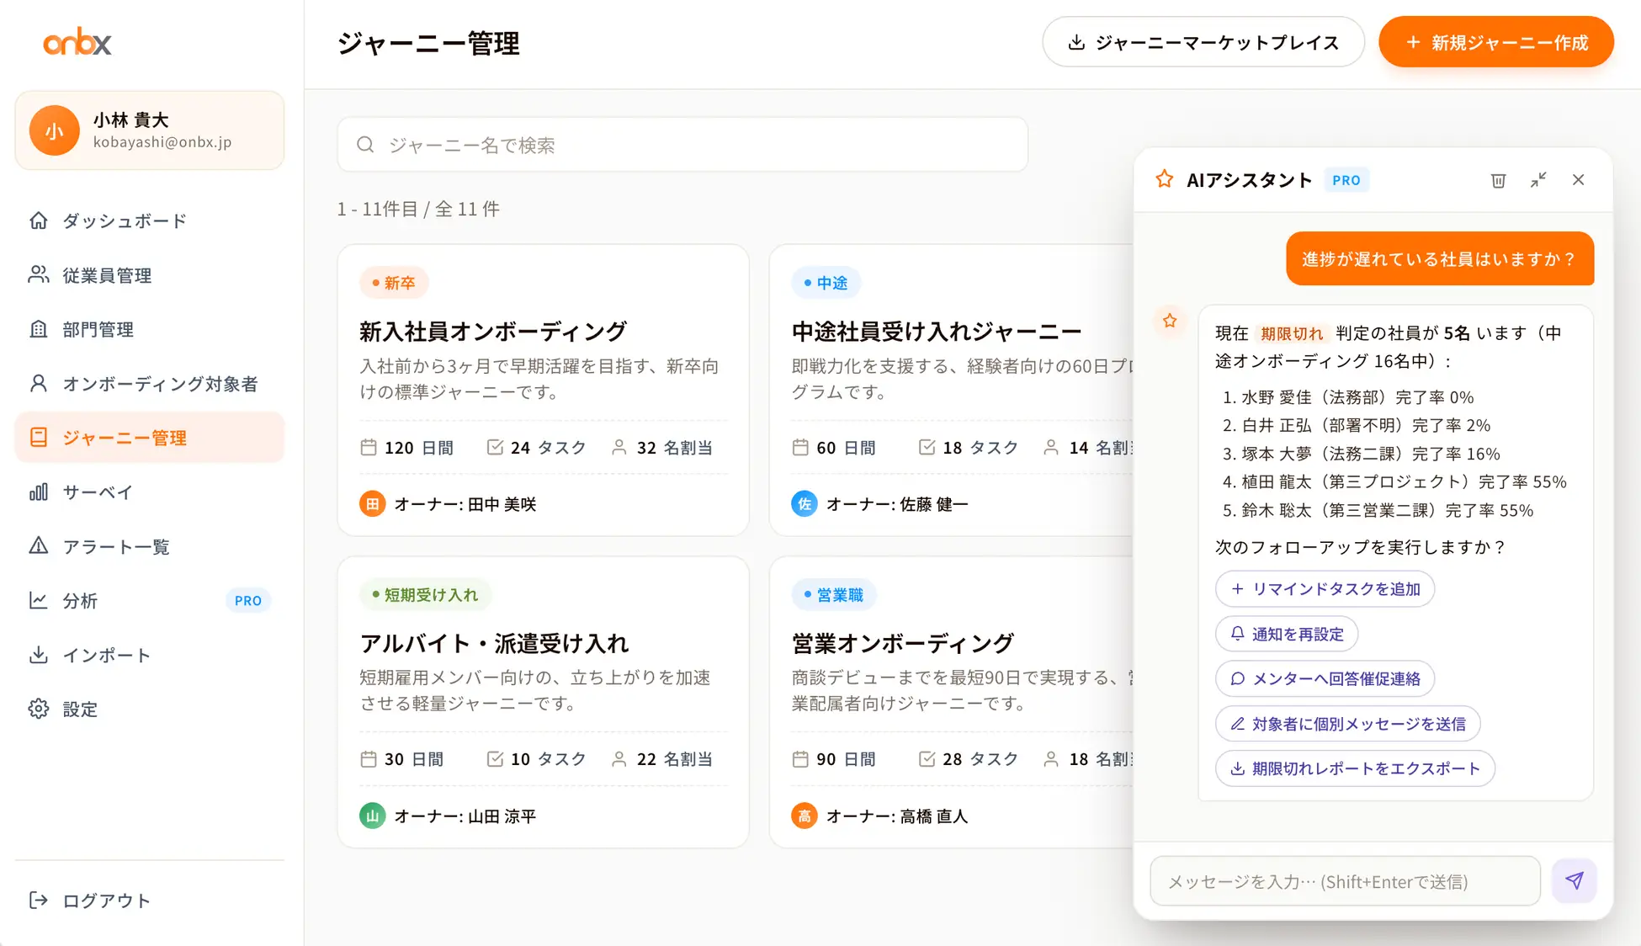Click the 小 user avatar

click(54, 130)
